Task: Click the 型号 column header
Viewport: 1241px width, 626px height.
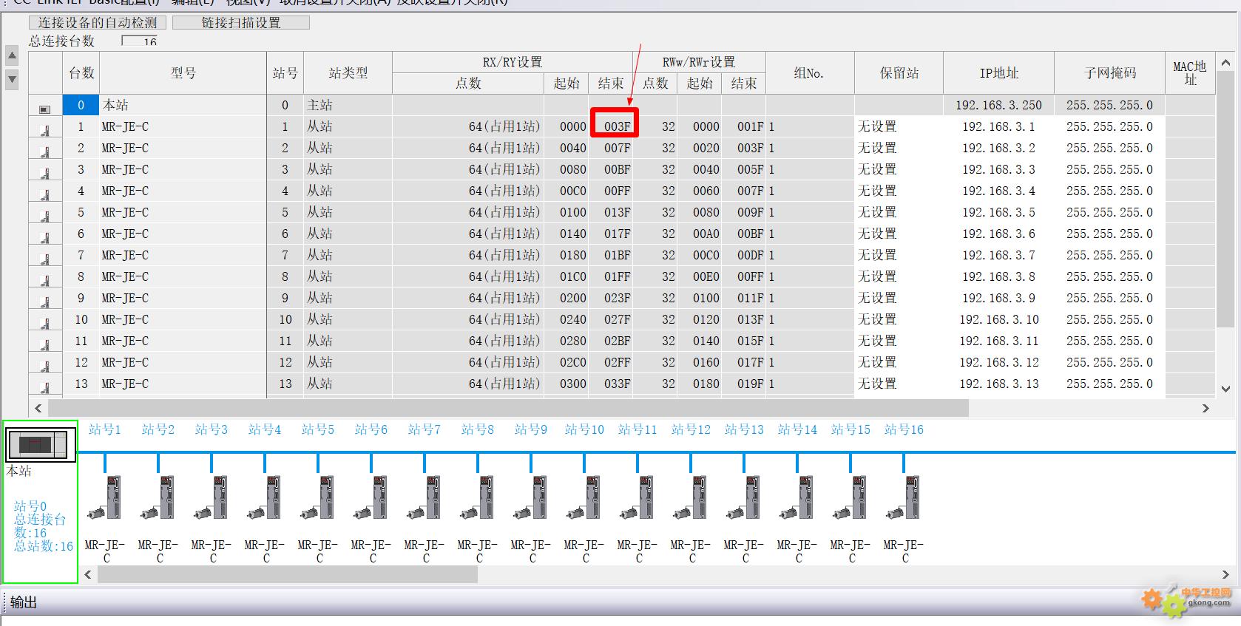Action: (x=183, y=73)
